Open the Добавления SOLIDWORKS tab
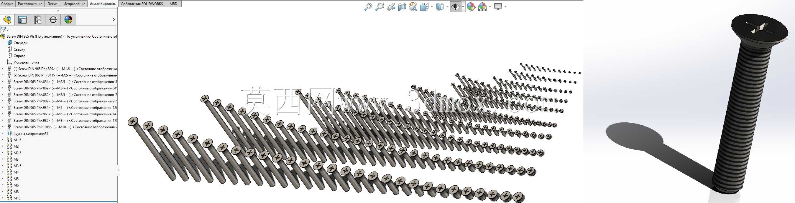The height and width of the screenshot is (203, 795). pos(142,4)
